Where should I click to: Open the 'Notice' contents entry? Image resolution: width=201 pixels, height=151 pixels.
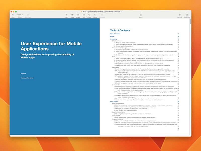coord(112,36)
